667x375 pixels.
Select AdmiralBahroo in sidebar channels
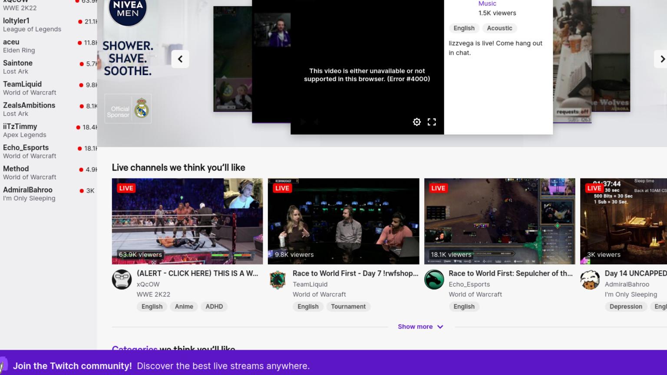coord(49,194)
